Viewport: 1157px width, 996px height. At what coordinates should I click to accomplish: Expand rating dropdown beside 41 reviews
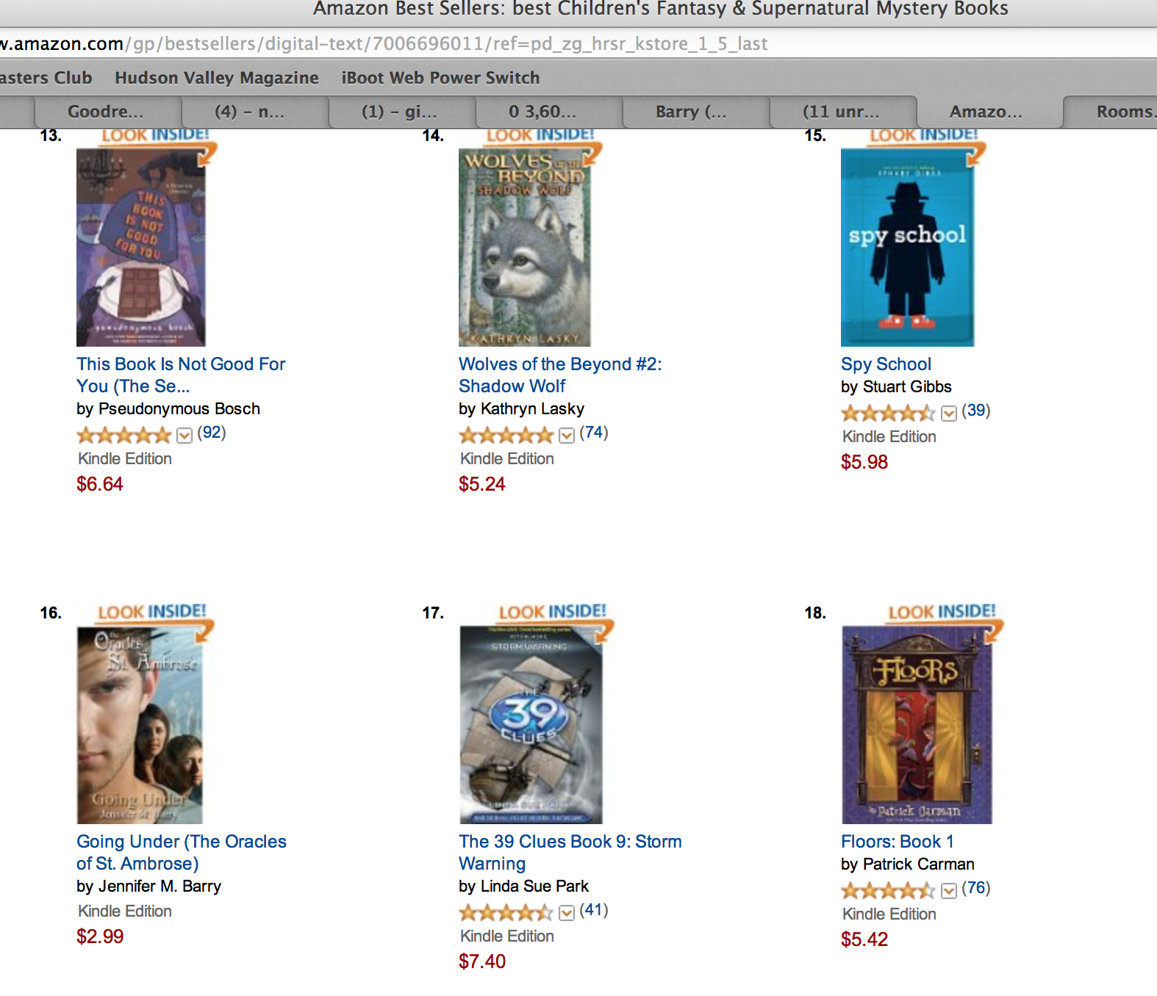click(x=567, y=913)
